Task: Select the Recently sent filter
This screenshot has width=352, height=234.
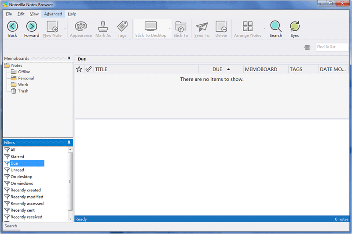Action: (23, 210)
